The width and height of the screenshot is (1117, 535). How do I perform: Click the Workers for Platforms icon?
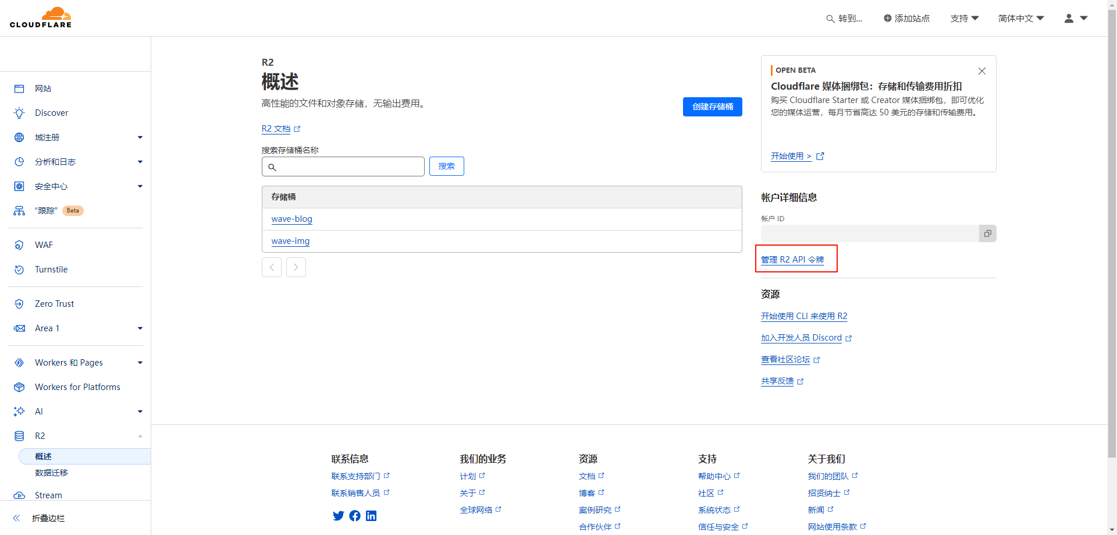tap(19, 387)
